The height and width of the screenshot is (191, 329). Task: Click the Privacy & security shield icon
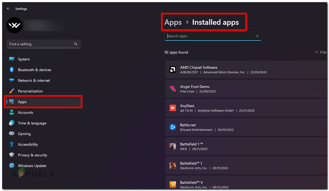tap(12, 155)
